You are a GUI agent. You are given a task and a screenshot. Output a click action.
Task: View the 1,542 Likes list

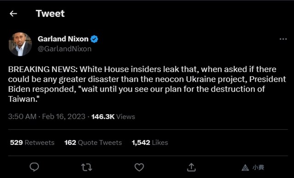pyautogui.click(x=150, y=143)
